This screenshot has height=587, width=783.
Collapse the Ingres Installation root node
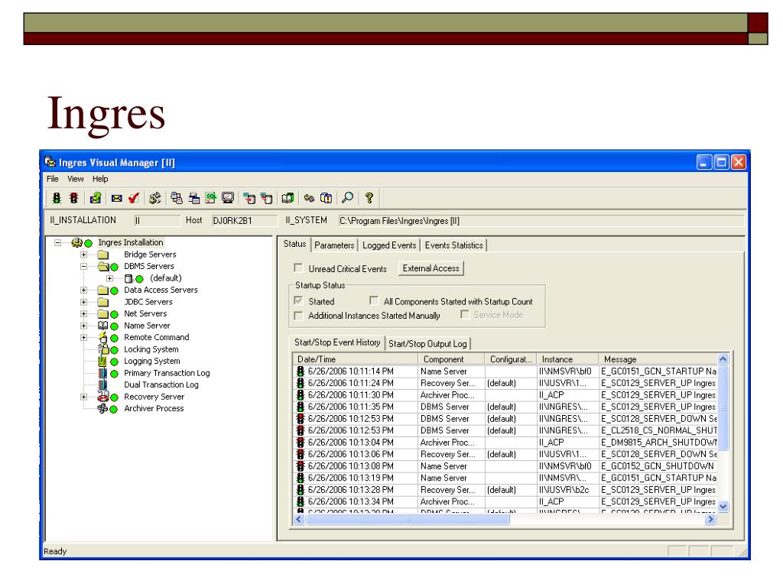coord(58,242)
